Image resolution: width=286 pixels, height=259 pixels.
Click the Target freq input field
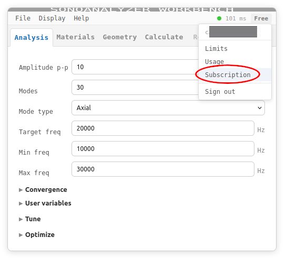pos(163,128)
